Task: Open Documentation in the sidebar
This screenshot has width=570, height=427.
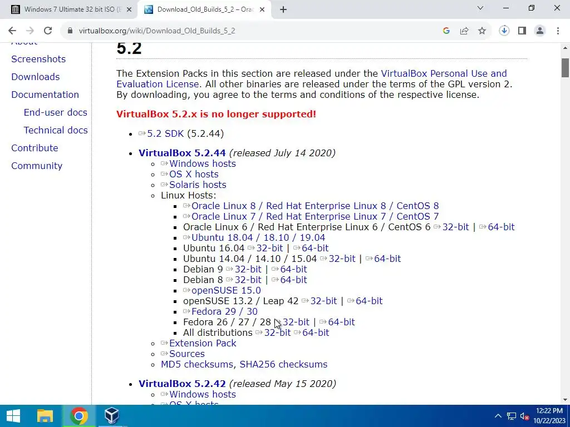Action: pyautogui.click(x=45, y=95)
